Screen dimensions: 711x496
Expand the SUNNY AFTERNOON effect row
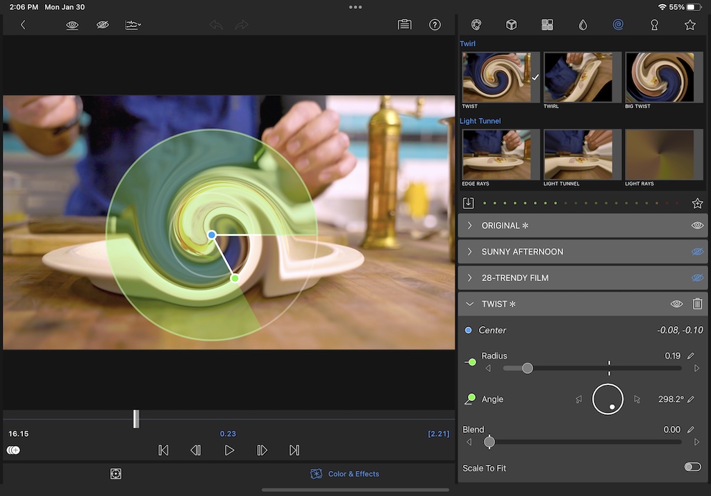pos(470,252)
